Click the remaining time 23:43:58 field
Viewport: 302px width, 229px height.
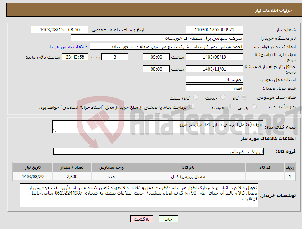75,57
